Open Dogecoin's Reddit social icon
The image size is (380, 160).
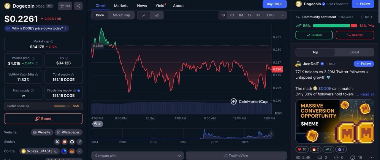tap(64, 142)
